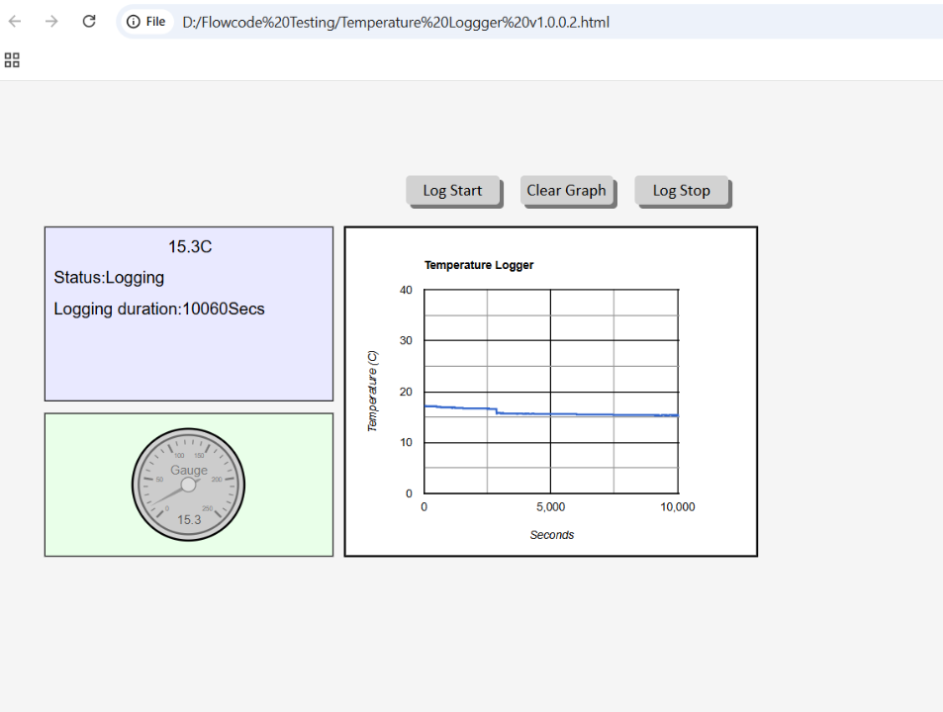Click the Temperature Logger chart title
943x712 pixels.
479,265
